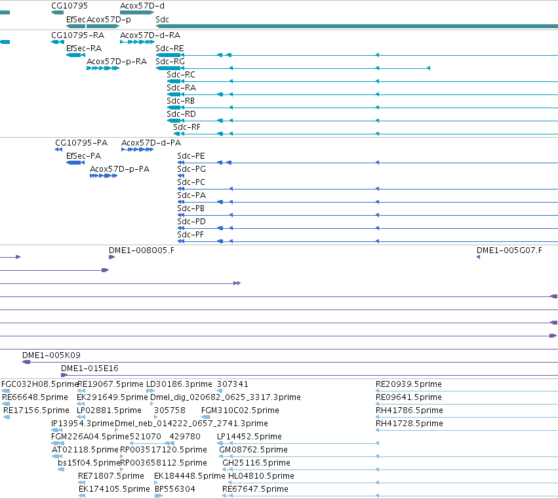Select the FGM226A04.5prime EST label
558x499 pixels.
coord(90,437)
